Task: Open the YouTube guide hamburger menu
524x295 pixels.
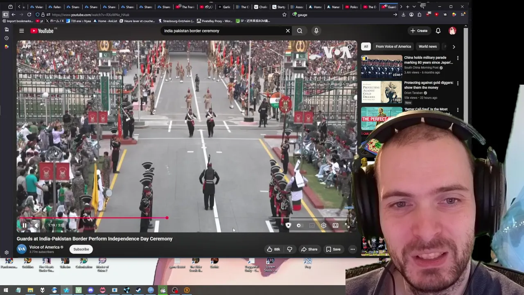Action: pyautogui.click(x=21, y=31)
